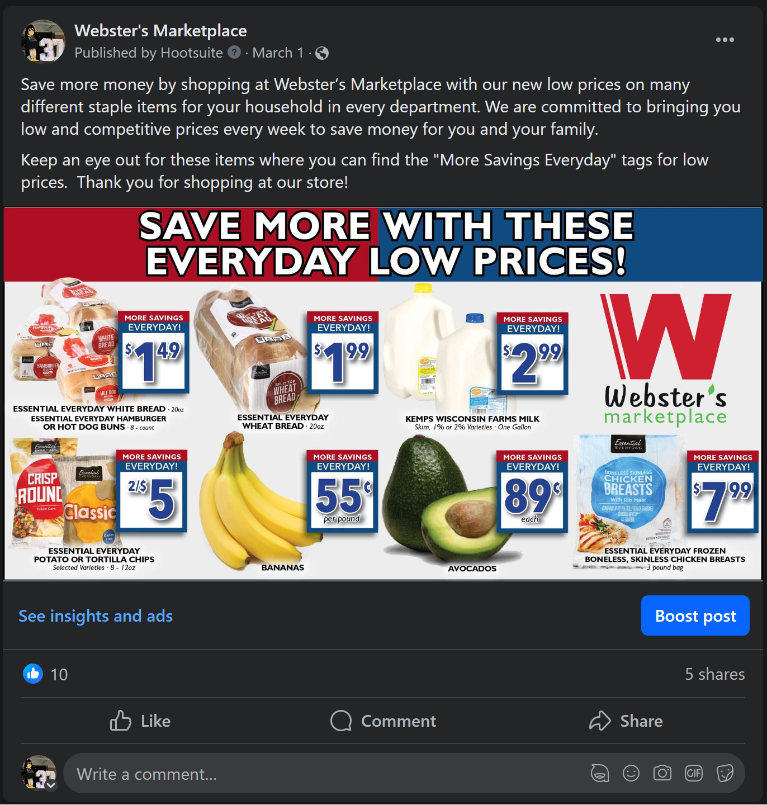This screenshot has height=805, width=767.
Task: Insert an emoji using the smiley icon
Action: coord(631,773)
